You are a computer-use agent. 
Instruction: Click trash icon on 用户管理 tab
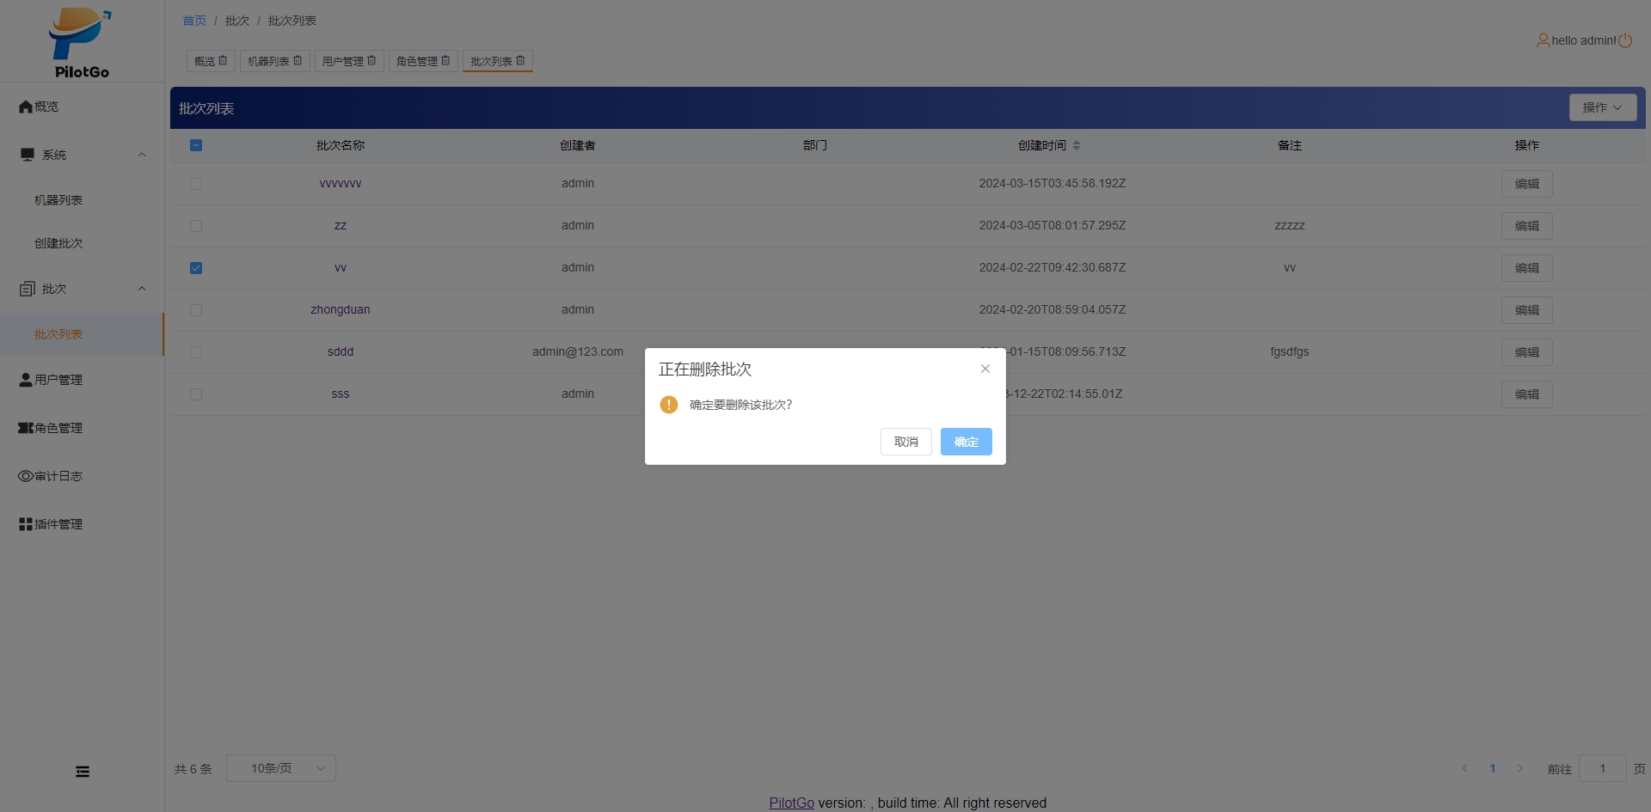[x=371, y=61]
